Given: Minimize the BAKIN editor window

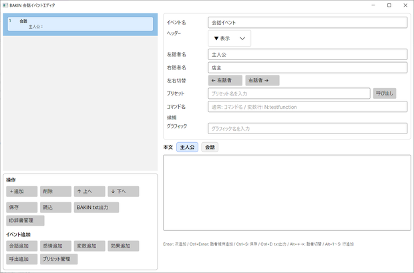Looking at the screenshot, I should pos(373,5).
